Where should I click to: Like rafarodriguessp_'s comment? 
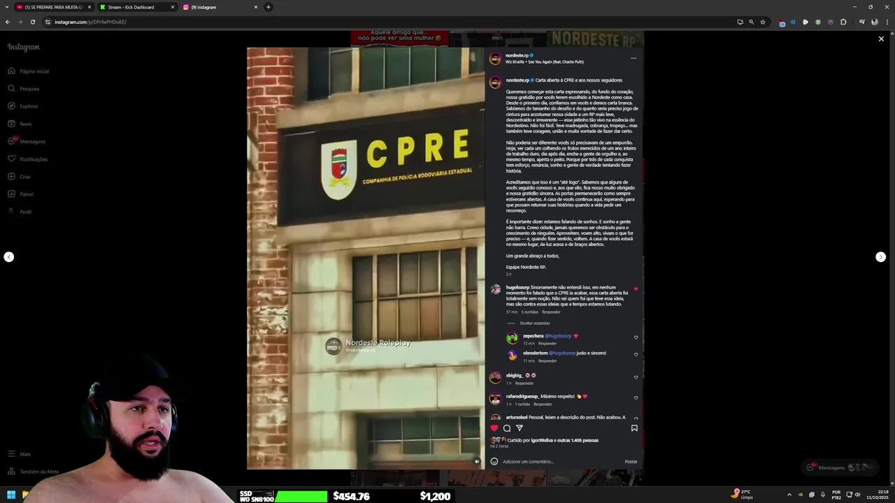(x=636, y=398)
